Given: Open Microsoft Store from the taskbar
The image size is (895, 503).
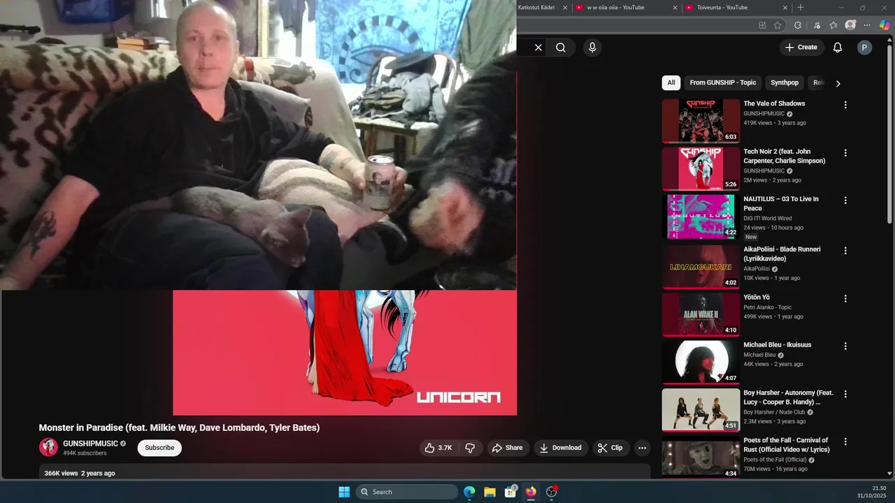Looking at the screenshot, I should coord(510,492).
